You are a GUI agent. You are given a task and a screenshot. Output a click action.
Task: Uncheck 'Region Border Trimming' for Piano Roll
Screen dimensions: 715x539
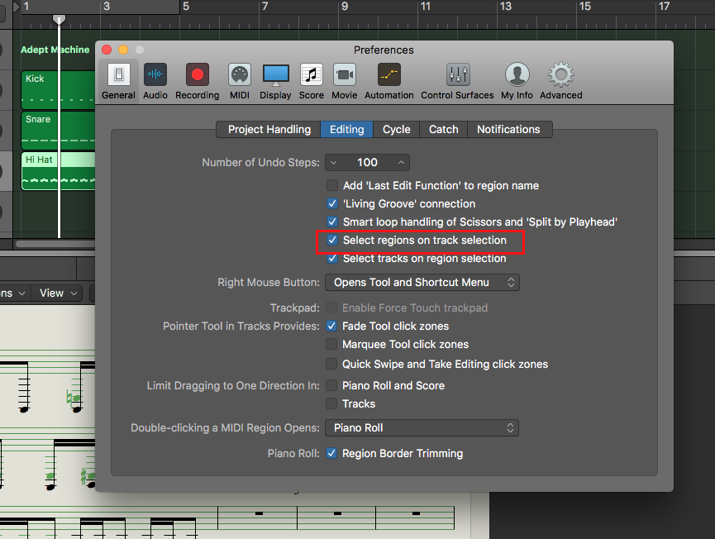tap(332, 454)
